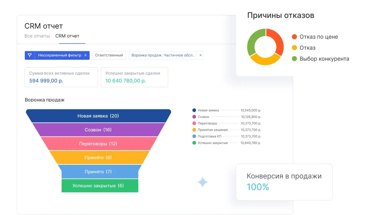Click the purple Созвон legend dot
Screen dimensions: 377x215
pos(194,117)
